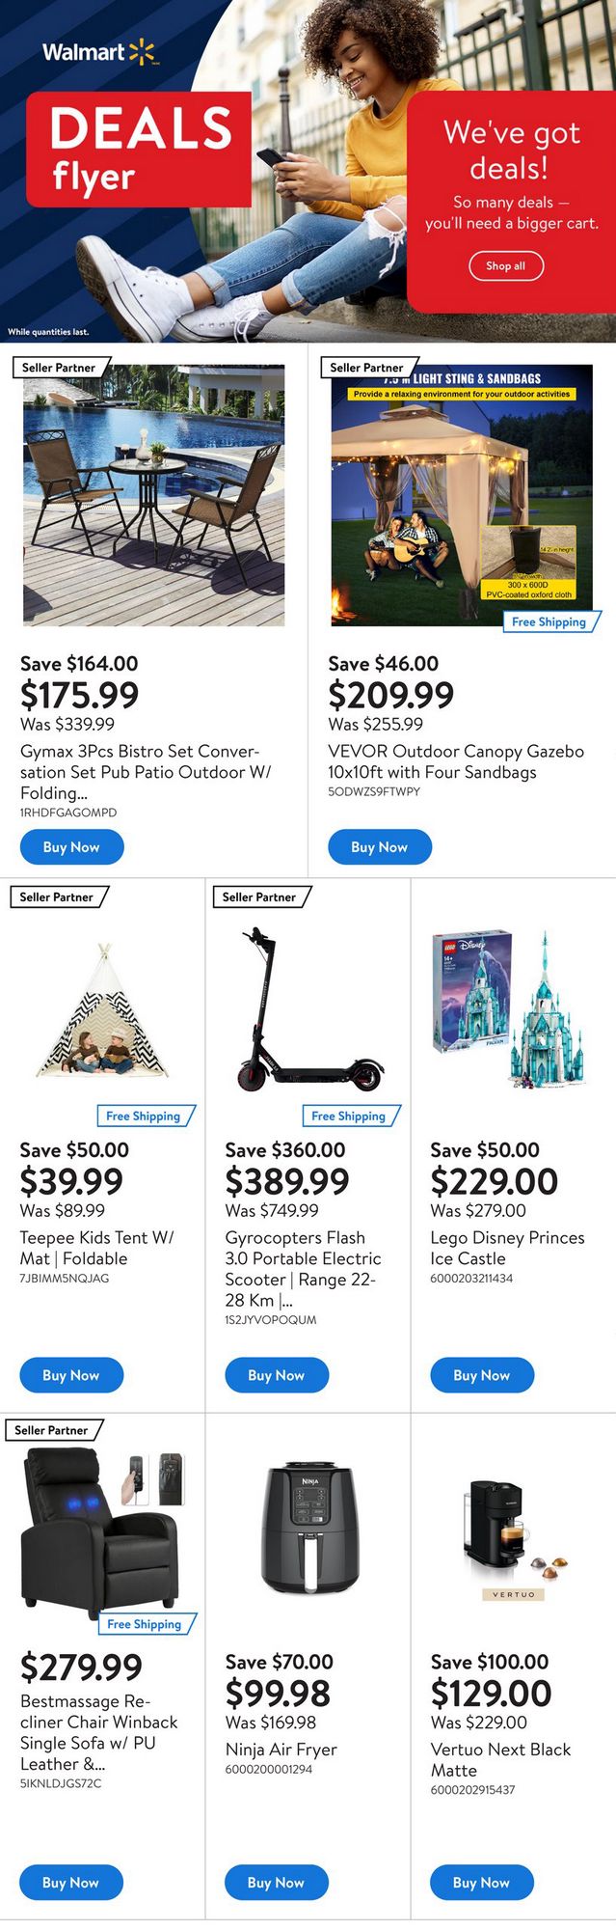This screenshot has height=1930, width=616.
Task: View the VEVOR canopy gazebo image
Action: 461,495
